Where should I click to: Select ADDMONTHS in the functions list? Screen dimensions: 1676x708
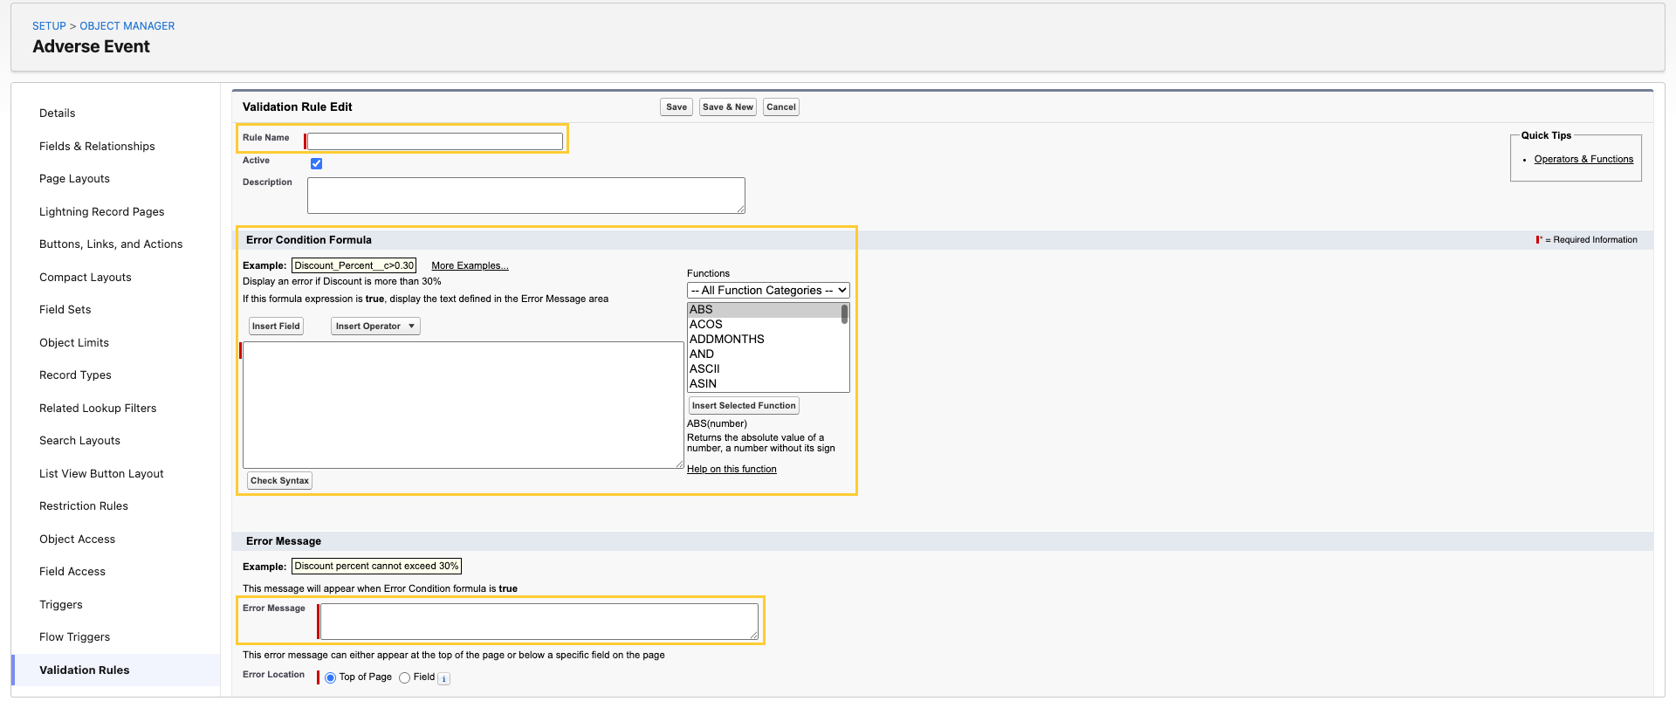pos(764,340)
